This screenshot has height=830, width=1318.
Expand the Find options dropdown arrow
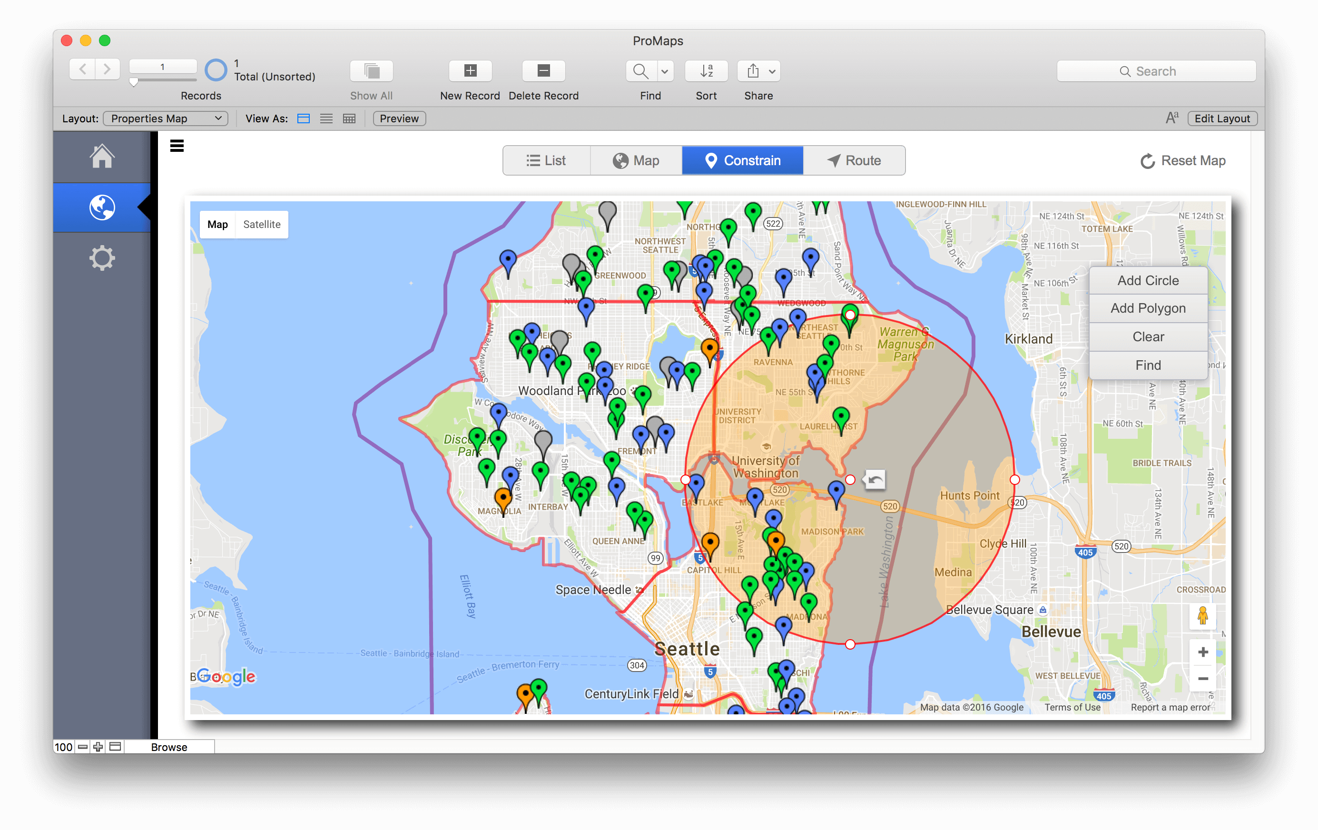(665, 70)
